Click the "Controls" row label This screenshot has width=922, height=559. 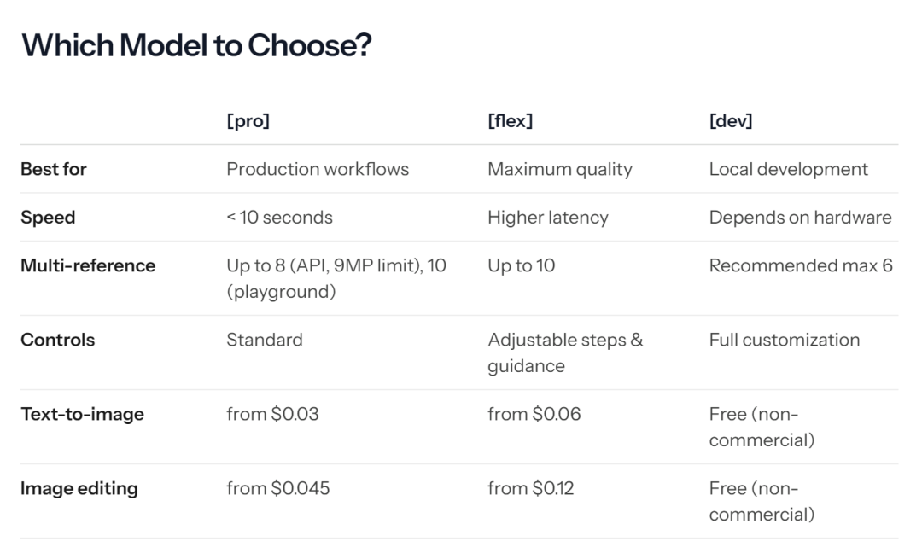pyautogui.click(x=57, y=340)
